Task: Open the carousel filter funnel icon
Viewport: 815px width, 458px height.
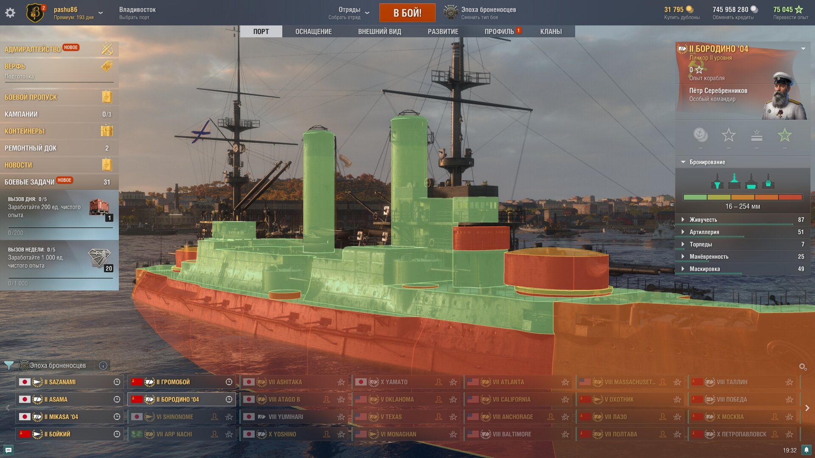Action: [x=8, y=365]
